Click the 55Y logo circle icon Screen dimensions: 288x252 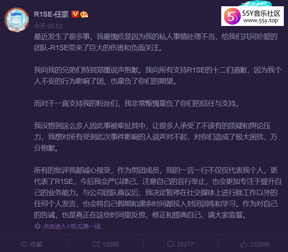coord(232,16)
